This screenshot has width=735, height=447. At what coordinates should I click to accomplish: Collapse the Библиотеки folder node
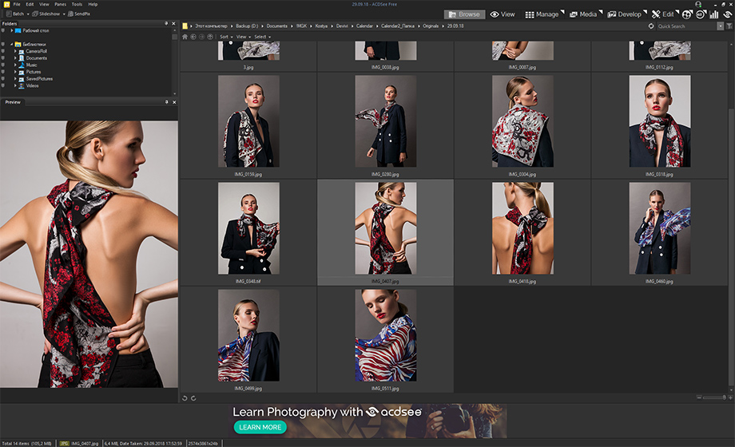click(12, 44)
